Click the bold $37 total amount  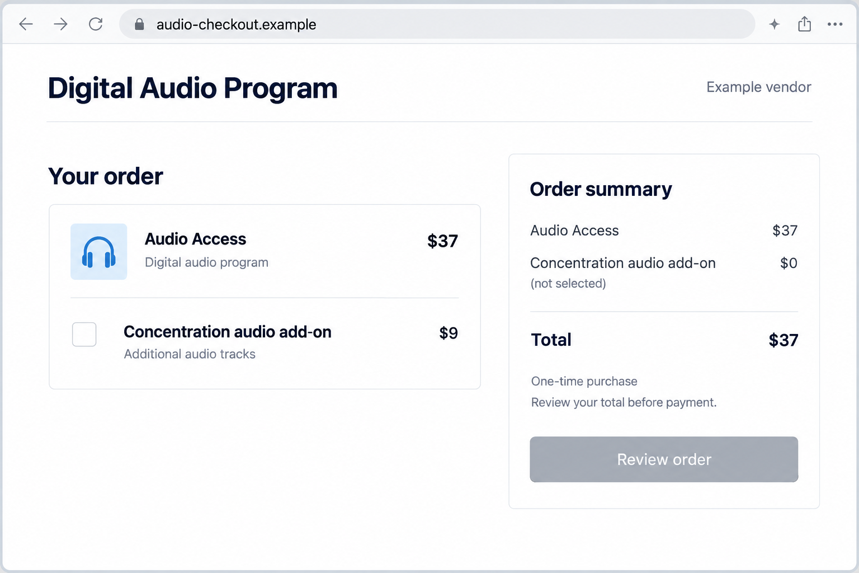[783, 340]
